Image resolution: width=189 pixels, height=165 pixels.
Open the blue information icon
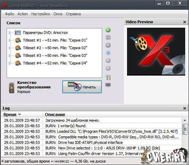[x=108, y=53]
